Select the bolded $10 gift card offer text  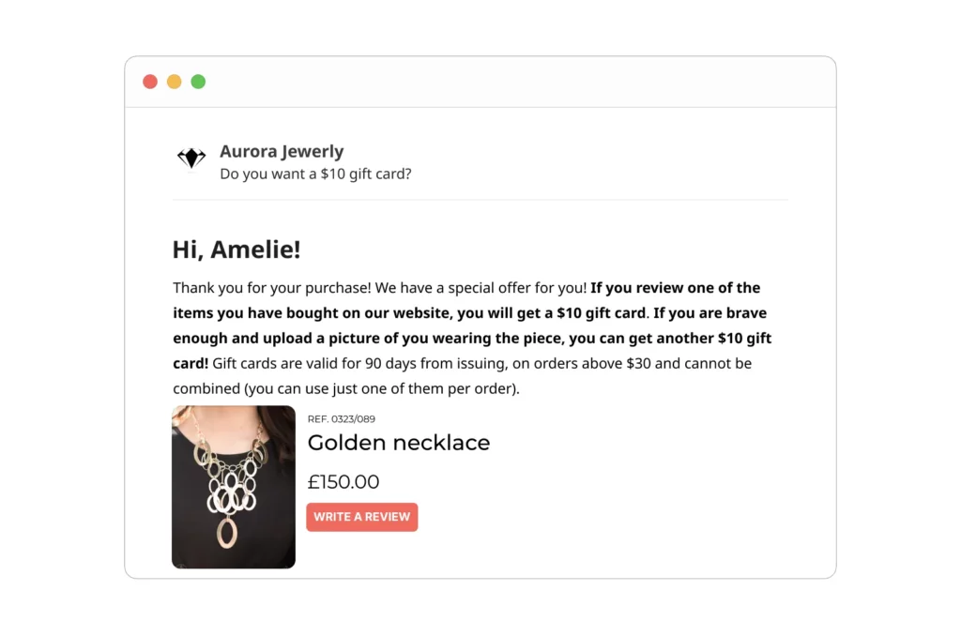tap(469, 300)
